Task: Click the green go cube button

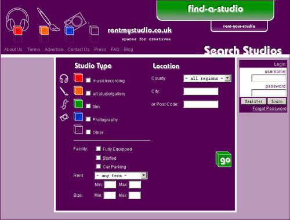Action: pos(223,159)
